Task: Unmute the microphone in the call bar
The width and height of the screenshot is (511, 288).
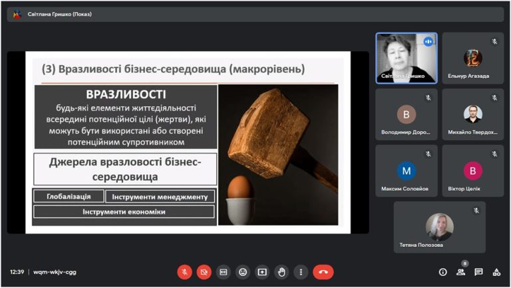Action: click(x=184, y=272)
